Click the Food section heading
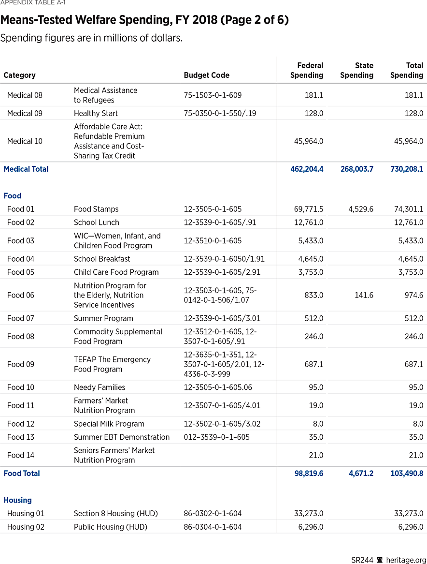The image size is (427, 564). 13,195
